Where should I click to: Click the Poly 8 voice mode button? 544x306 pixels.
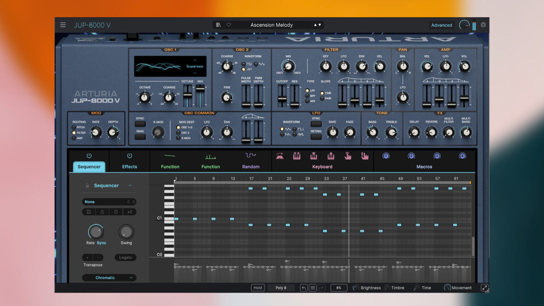click(x=281, y=288)
